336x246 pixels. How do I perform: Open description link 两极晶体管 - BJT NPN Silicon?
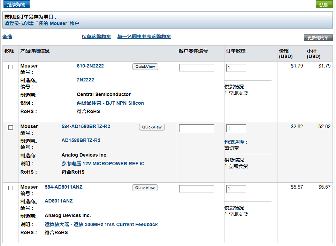[x=110, y=103]
